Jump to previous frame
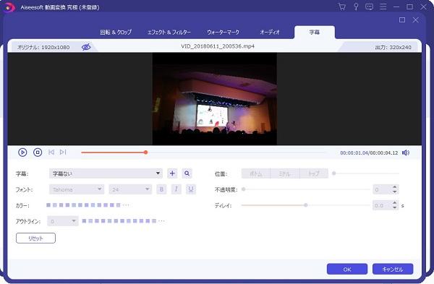This screenshot has height=284, width=434. [51, 152]
